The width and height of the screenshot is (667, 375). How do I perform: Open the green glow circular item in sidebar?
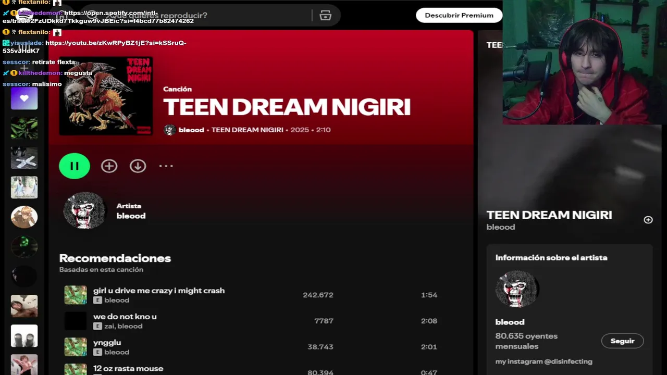click(x=24, y=247)
